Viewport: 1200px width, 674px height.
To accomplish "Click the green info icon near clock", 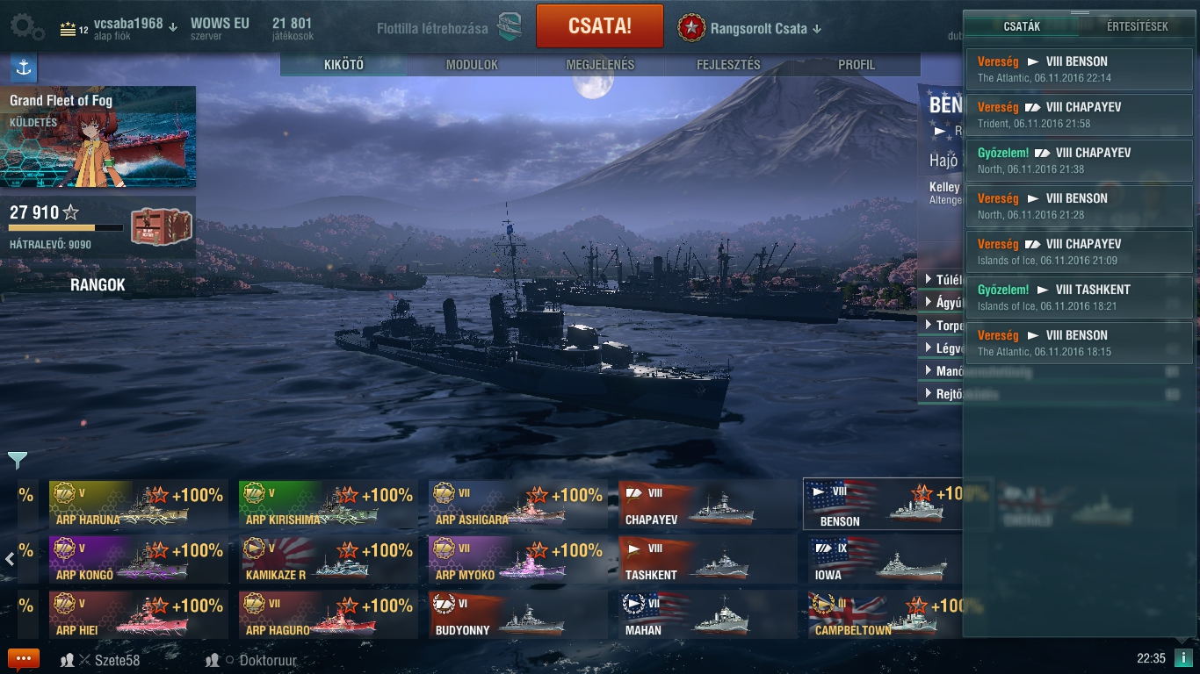I will click(x=1183, y=658).
